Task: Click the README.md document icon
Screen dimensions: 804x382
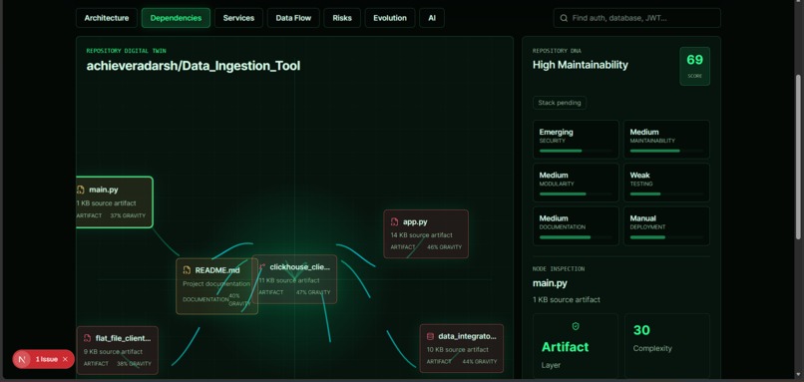Action: tap(187, 270)
